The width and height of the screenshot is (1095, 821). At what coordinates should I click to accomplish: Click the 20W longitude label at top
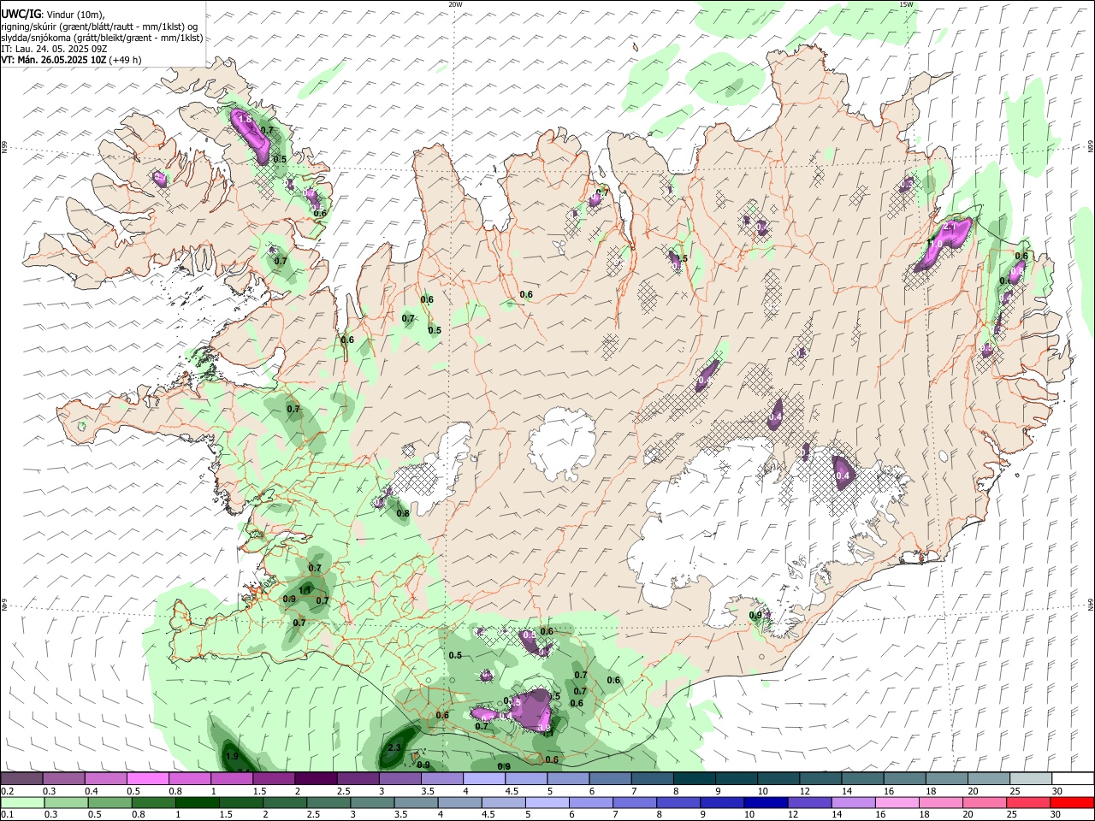pos(455,4)
